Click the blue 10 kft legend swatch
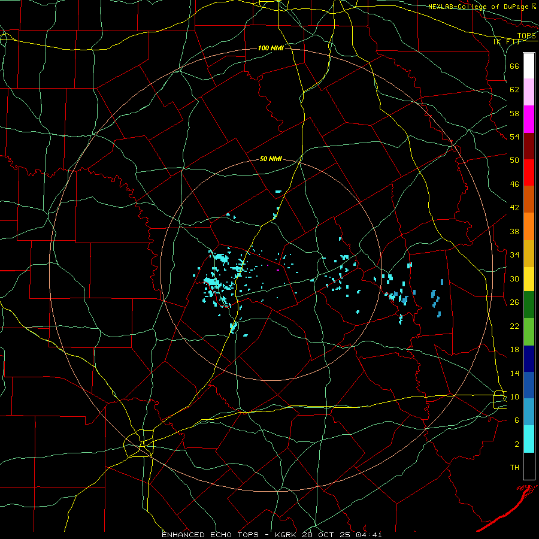 click(x=529, y=385)
